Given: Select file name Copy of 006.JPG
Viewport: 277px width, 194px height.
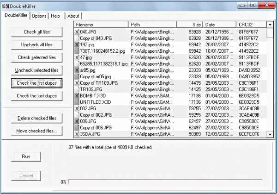Looking at the screenshot, I should pos(96,128).
